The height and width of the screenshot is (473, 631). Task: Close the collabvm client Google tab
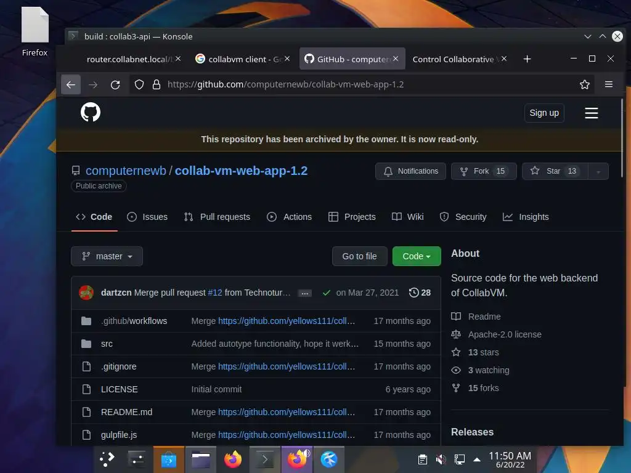point(287,59)
